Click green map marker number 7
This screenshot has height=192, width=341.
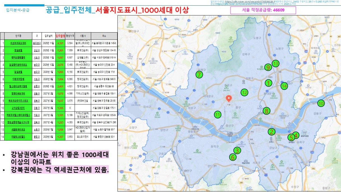click(199, 75)
